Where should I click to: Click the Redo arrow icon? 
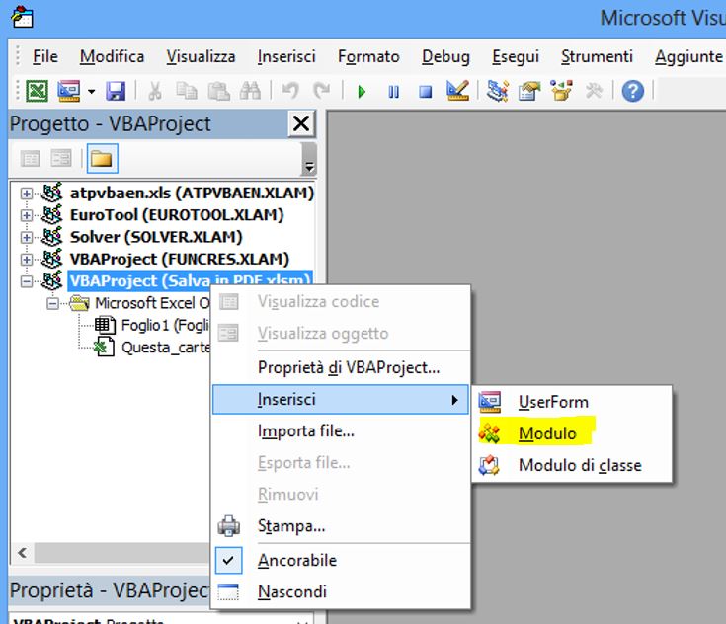321,90
